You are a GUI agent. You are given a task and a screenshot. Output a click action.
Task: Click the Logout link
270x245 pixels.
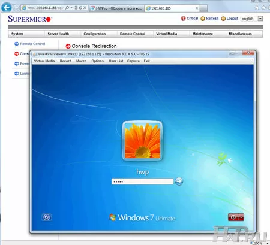point(232,19)
